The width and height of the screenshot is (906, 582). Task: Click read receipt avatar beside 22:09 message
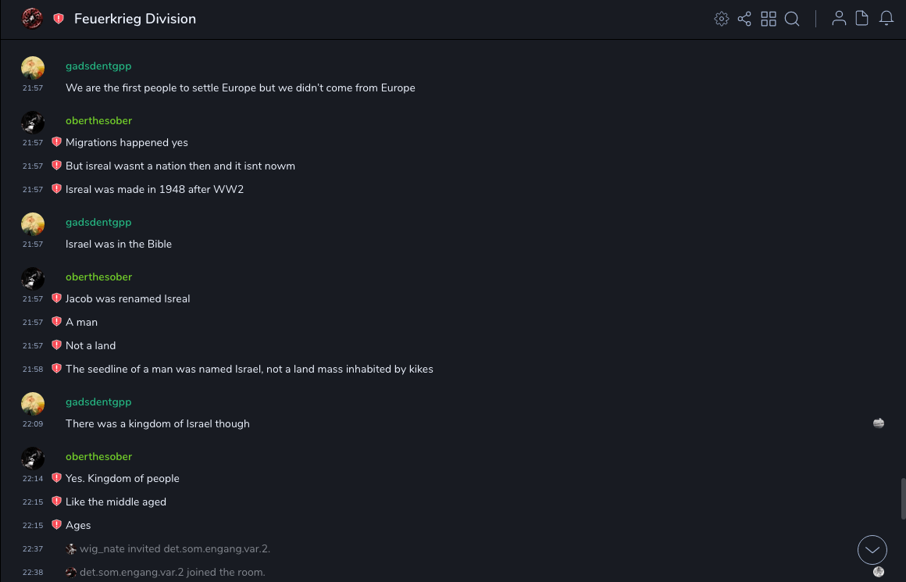pyautogui.click(x=879, y=423)
